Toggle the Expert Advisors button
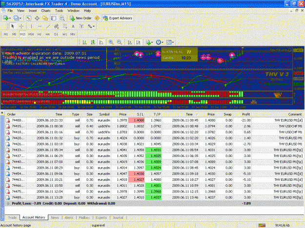The height and width of the screenshot is (228, 305). point(118,18)
